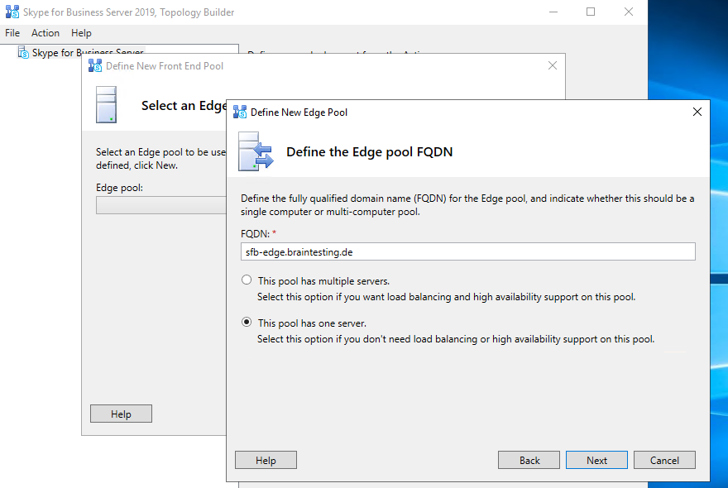Open the File menu

[x=12, y=33]
